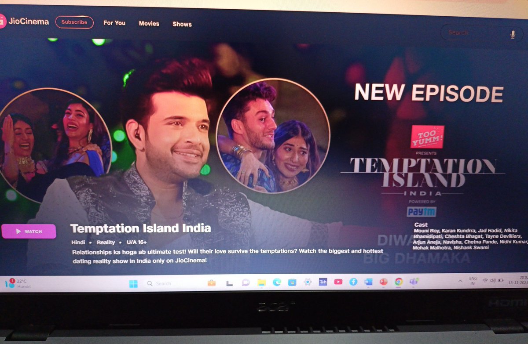
Task: Click the circular thumbnail of the couple
Action: click(x=273, y=136)
